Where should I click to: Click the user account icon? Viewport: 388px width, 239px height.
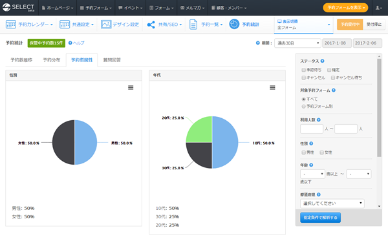[x=378, y=8]
